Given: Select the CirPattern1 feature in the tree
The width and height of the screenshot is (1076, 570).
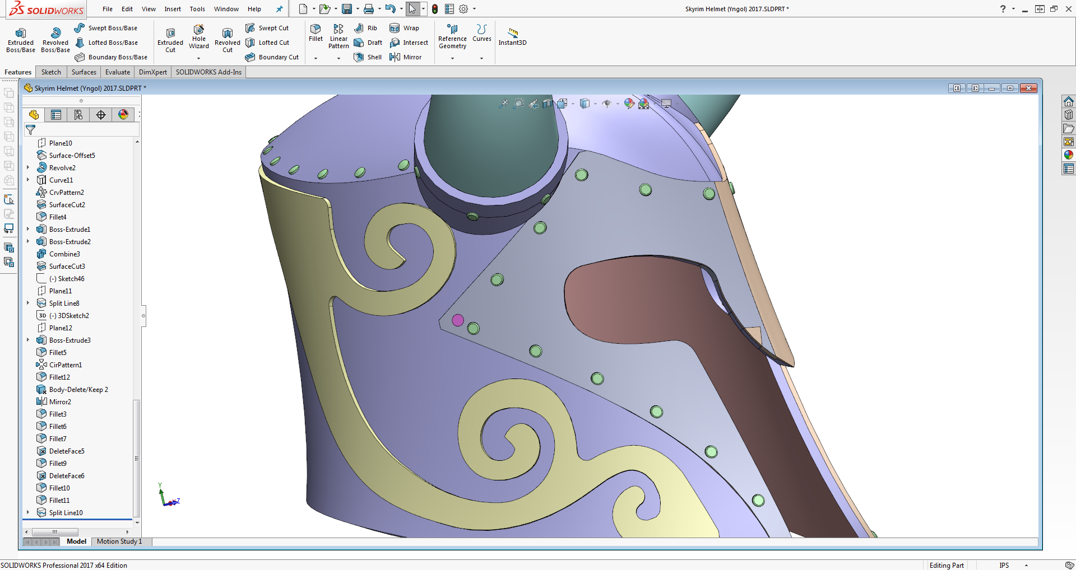Looking at the screenshot, I should [59, 365].
